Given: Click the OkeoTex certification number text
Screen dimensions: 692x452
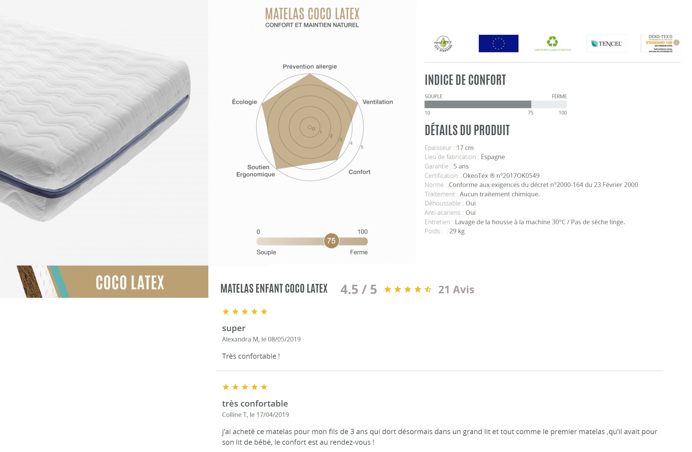Looking at the screenshot, I should click(501, 176).
